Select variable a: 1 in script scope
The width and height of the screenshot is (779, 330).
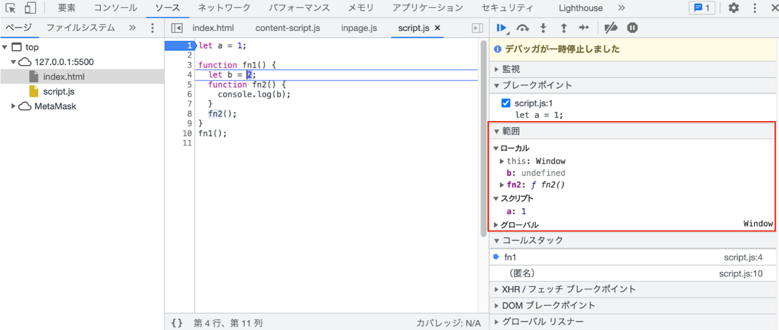(516, 211)
